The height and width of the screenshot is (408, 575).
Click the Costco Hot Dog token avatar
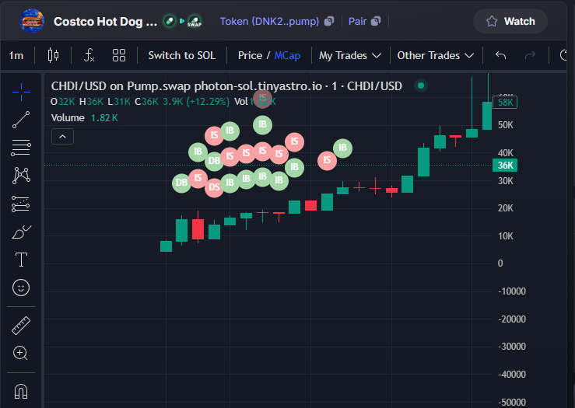(x=32, y=21)
